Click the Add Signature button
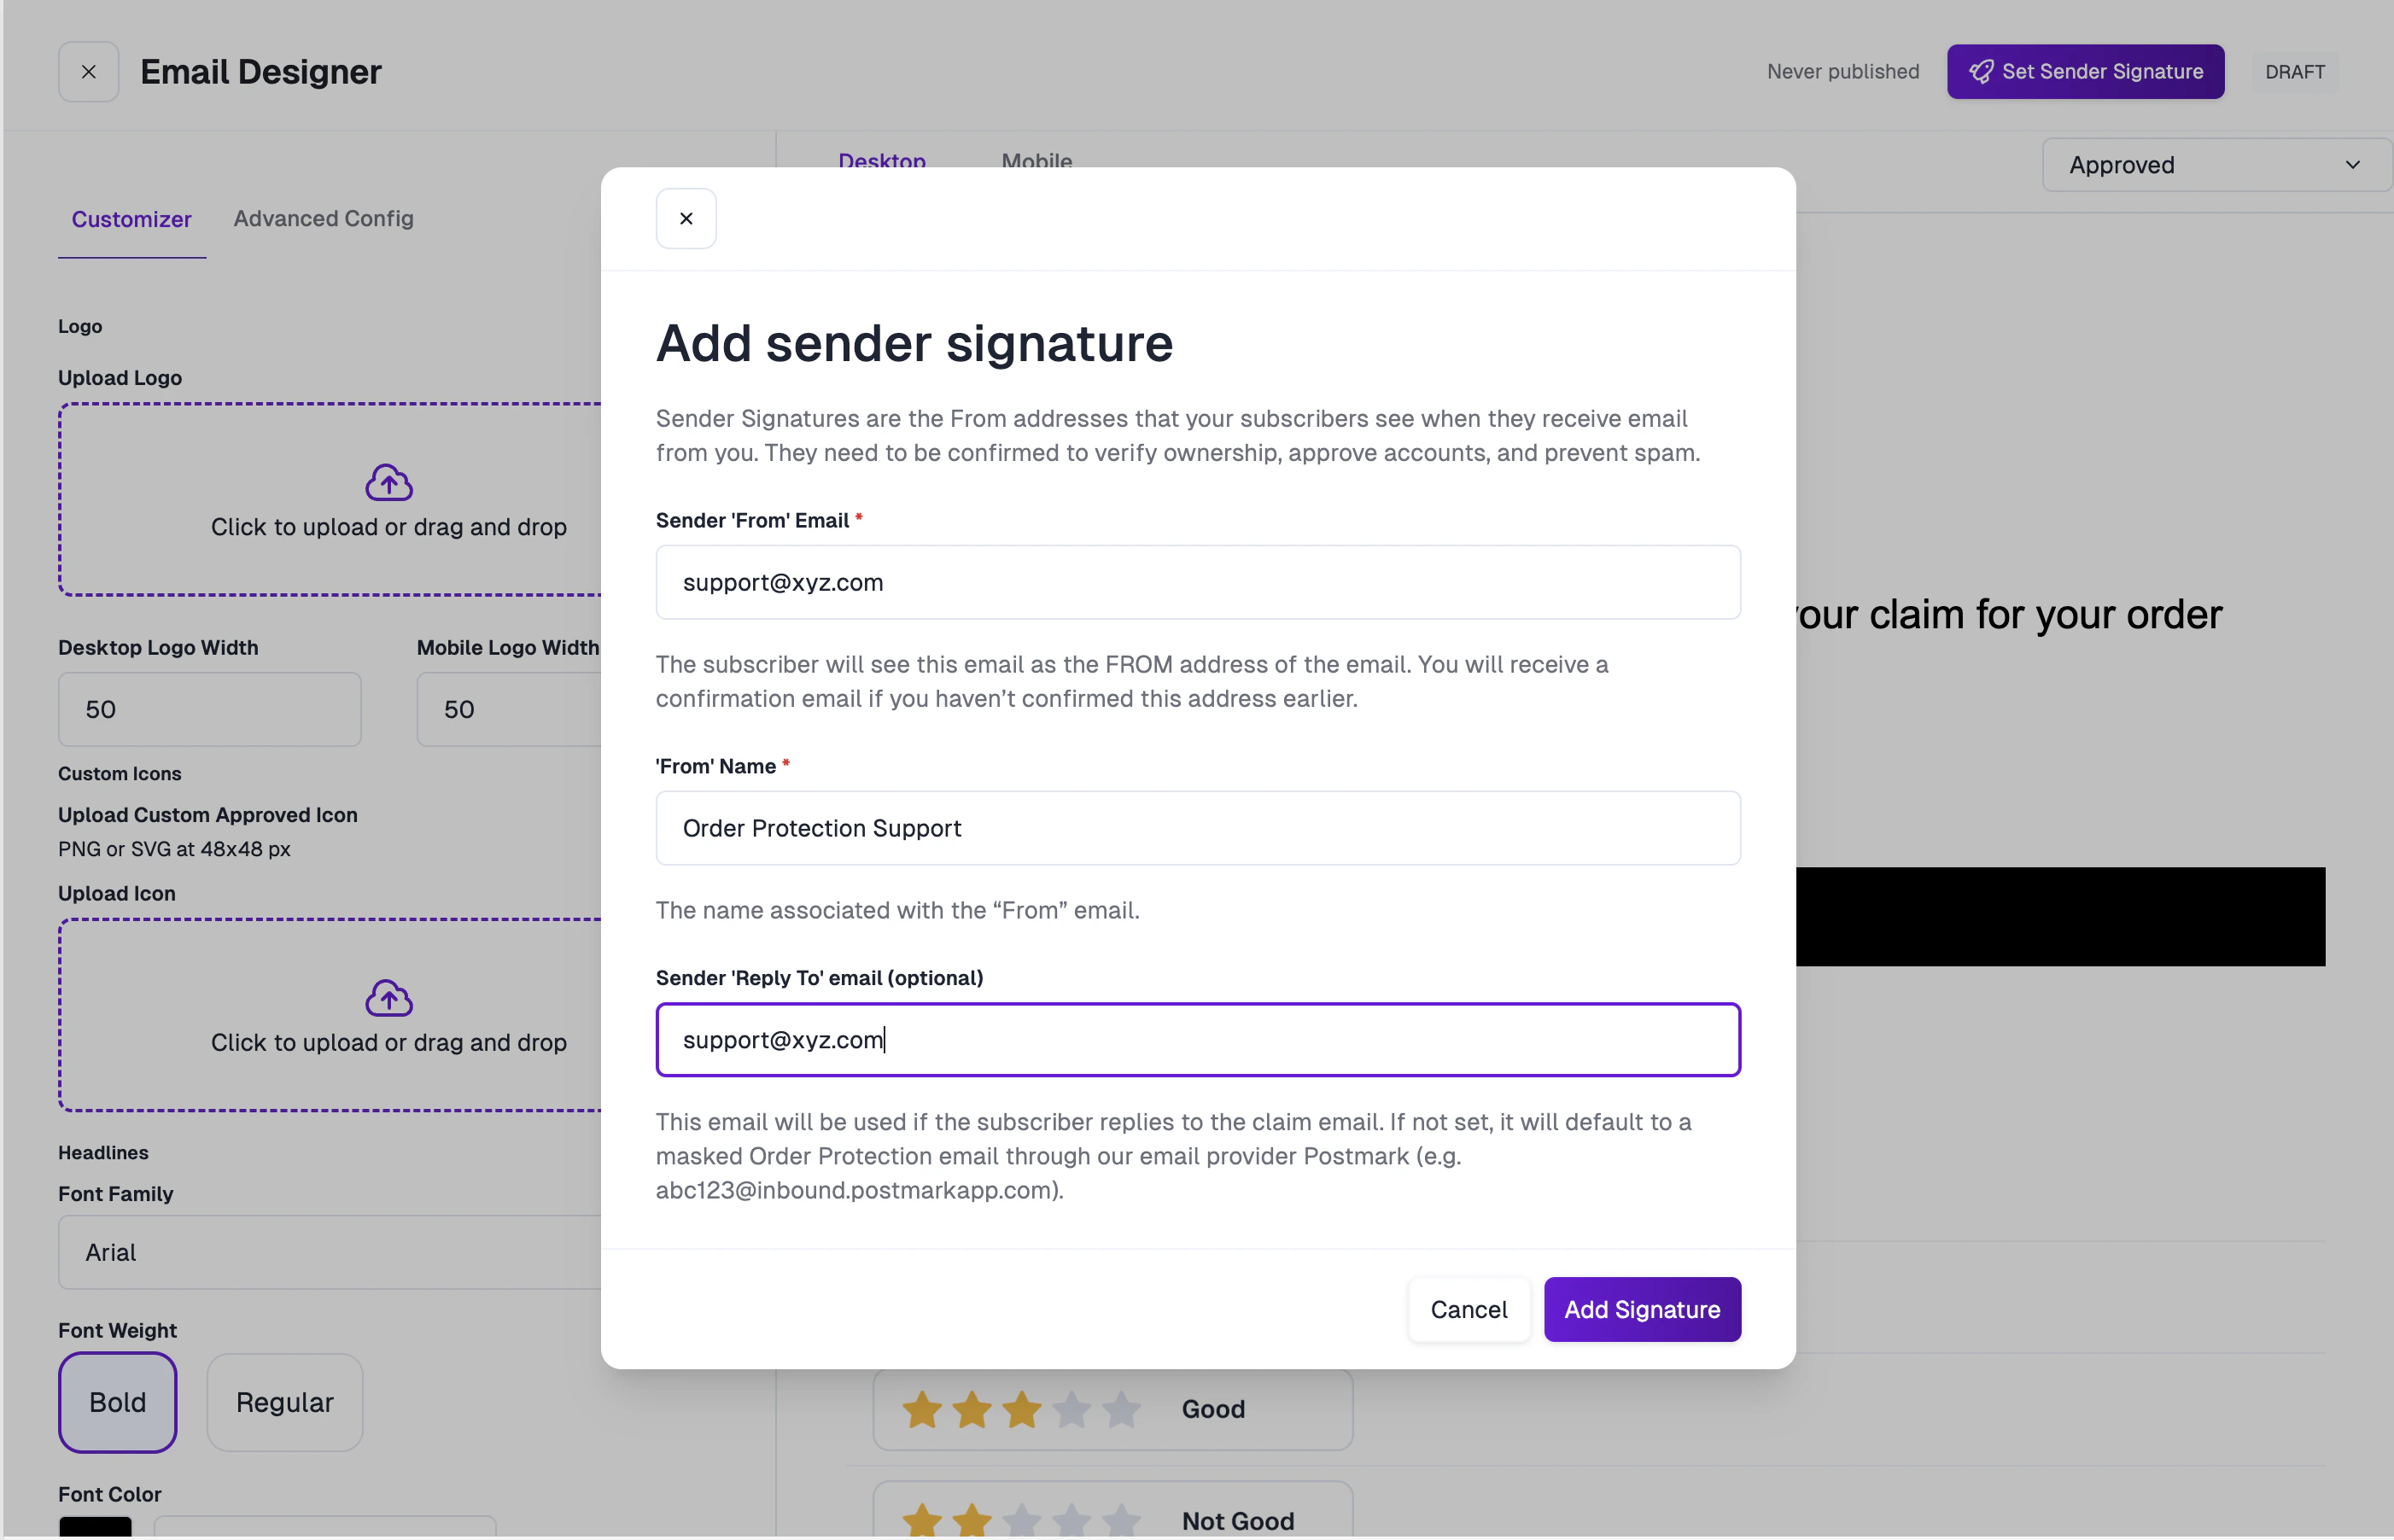 (x=1641, y=1309)
